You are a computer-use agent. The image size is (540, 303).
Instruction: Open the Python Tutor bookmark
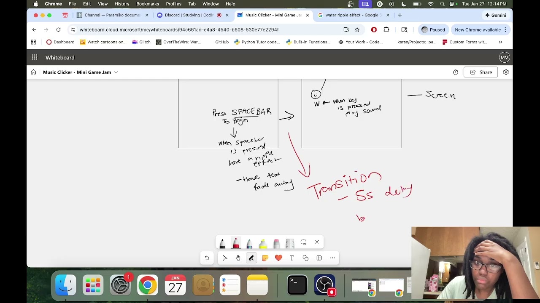tap(257, 42)
